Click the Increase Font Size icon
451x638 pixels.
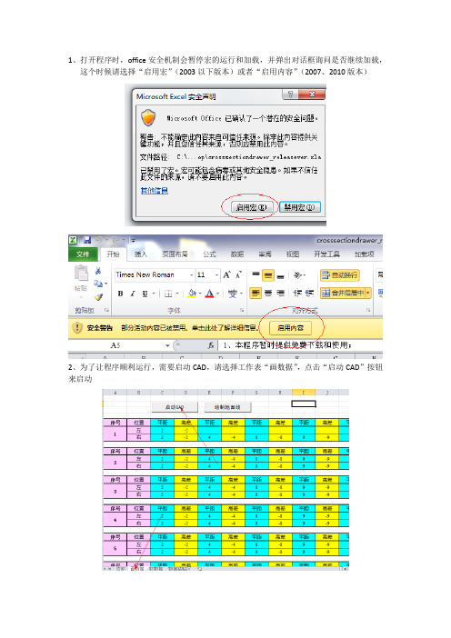pos(226,275)
